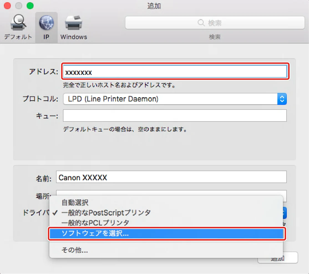Choose 一般的なPostScriptプリンタ menu item
The height and width of the screenshot is (274, 309).
point(166,213)
